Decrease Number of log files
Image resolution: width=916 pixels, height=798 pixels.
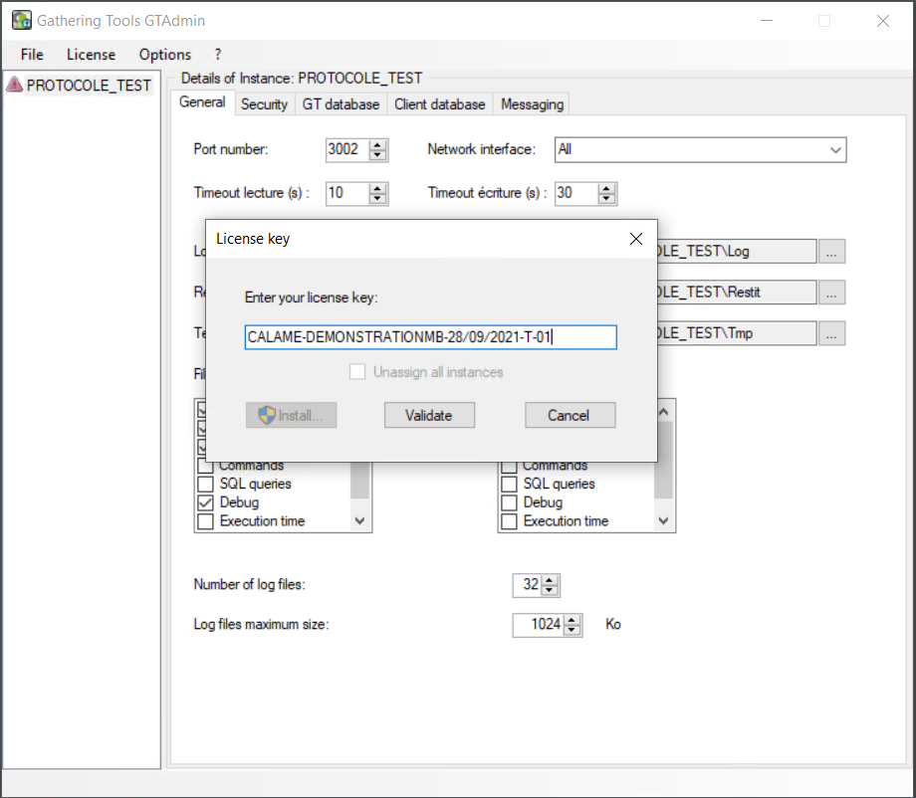550,590
